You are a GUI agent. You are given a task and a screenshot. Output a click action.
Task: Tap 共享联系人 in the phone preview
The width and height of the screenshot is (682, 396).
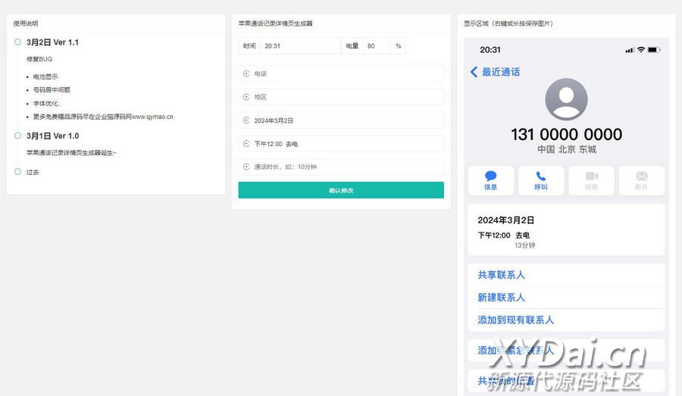click(x=502, y=275)
